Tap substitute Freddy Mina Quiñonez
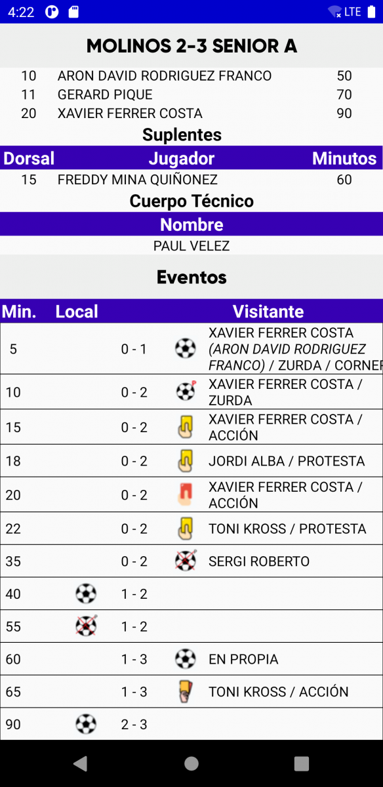Screen dimensions: 383x787 tap(138, 179)
